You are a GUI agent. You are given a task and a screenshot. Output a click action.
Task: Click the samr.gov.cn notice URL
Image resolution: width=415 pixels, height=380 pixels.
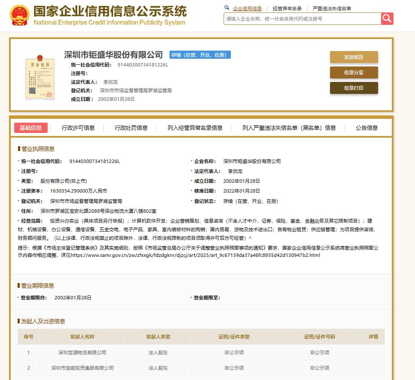pyautogui.click(x=195, y=256)
